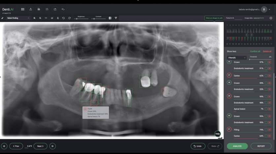Reset zoom with the 1:1 icon
The width and height of the screenshot is (276, 154).
click(46, 18)
